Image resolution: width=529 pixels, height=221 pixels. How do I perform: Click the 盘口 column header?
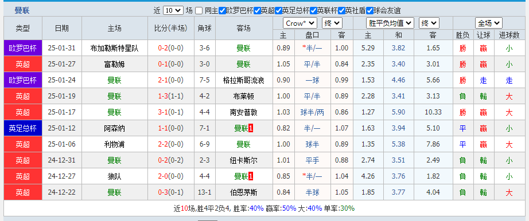312,35
